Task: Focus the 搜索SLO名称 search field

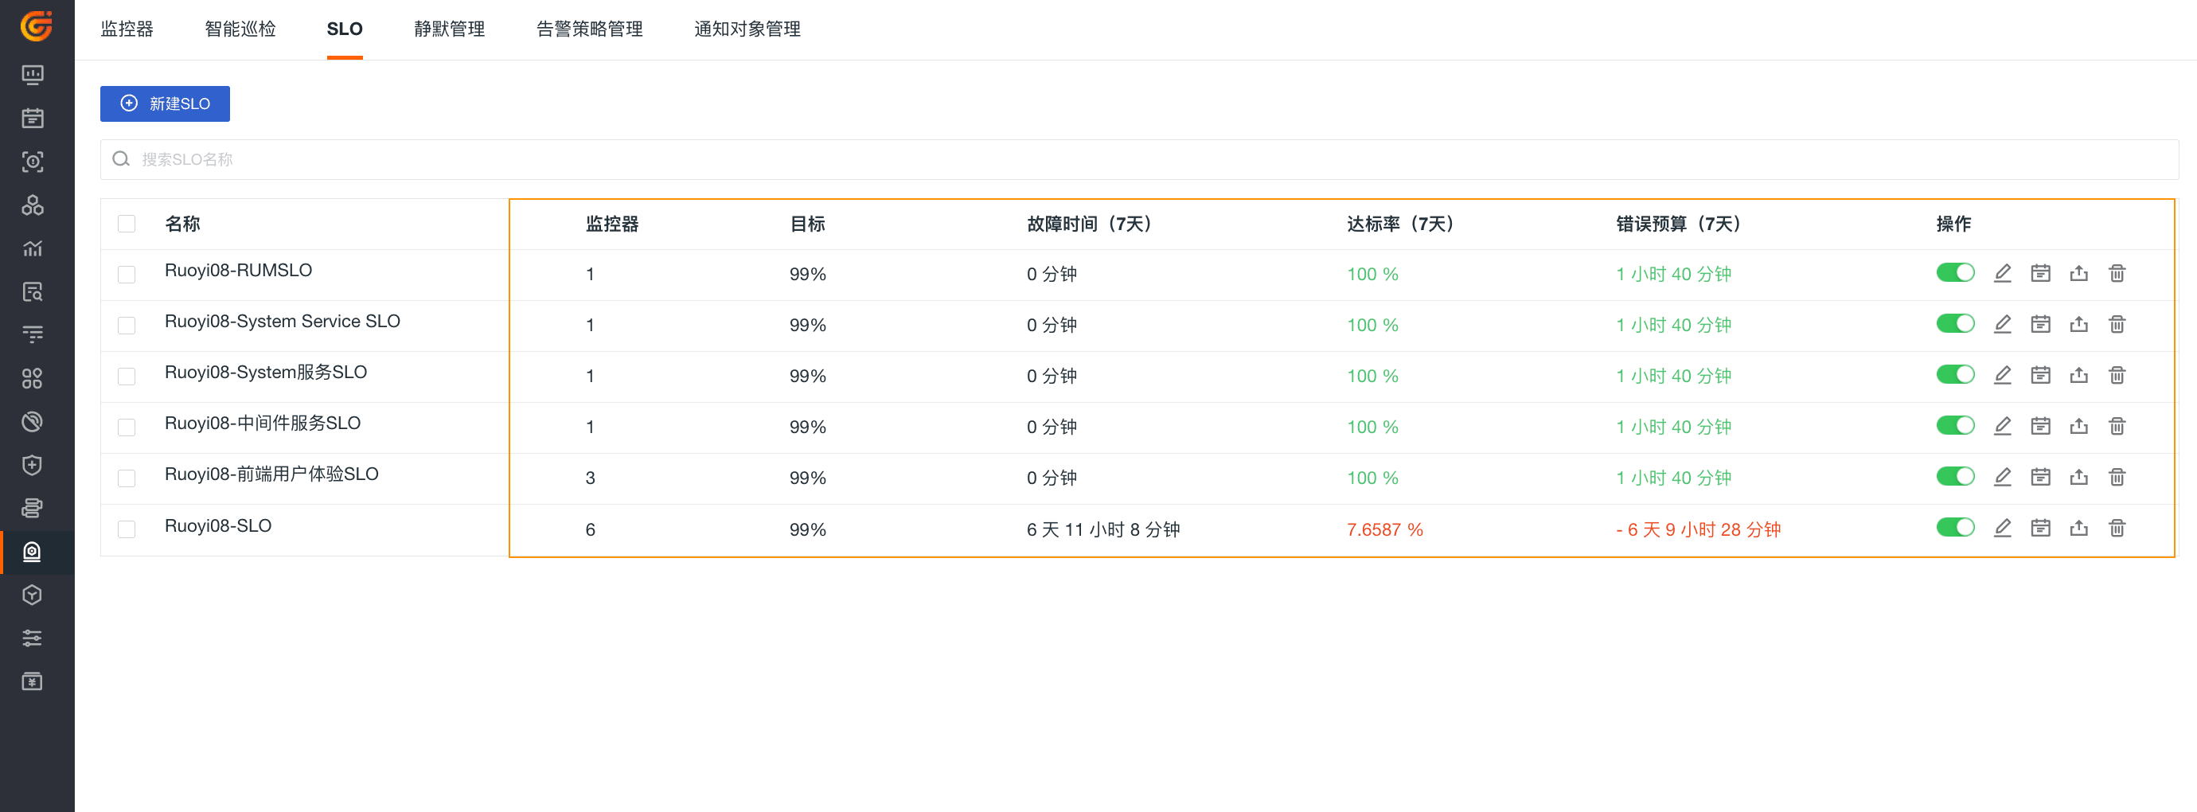Action: point(1139,159)
